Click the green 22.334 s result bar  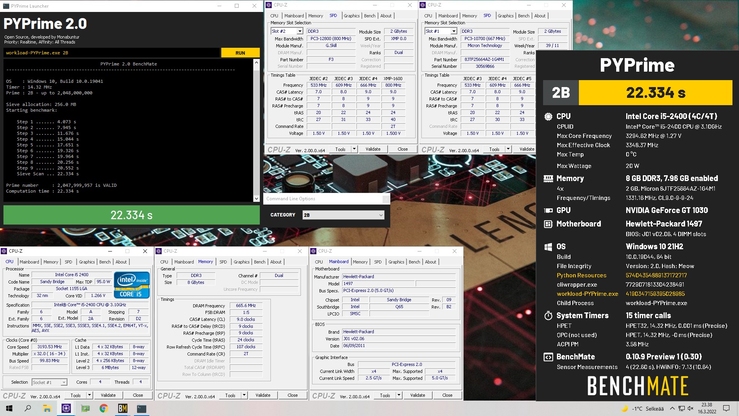[x=132, y=215]
